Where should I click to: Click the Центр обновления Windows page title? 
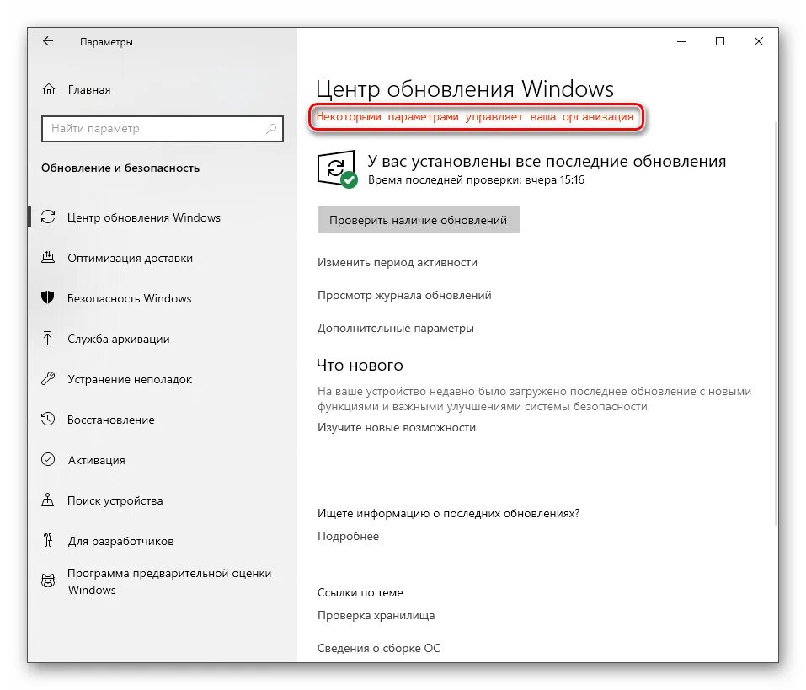pos(465,89)
